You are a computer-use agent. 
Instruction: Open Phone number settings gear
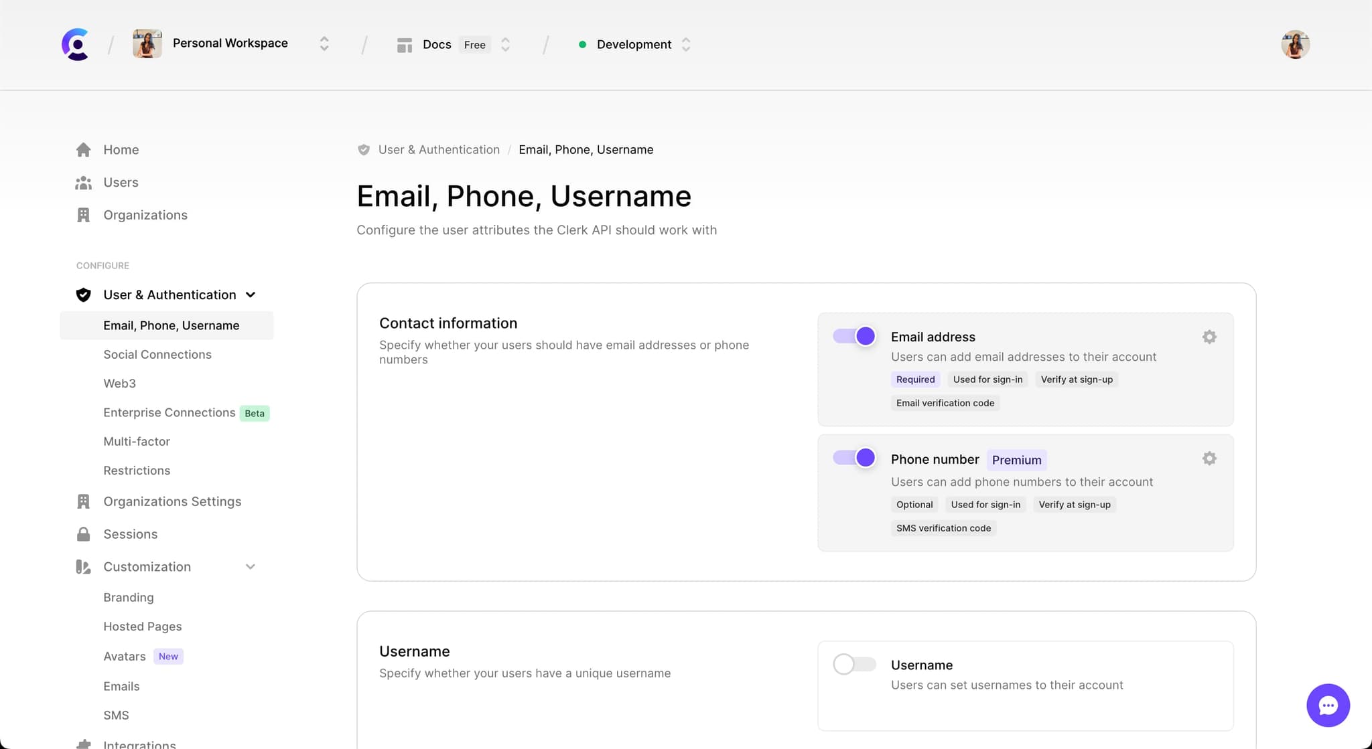coord(1210,459)
